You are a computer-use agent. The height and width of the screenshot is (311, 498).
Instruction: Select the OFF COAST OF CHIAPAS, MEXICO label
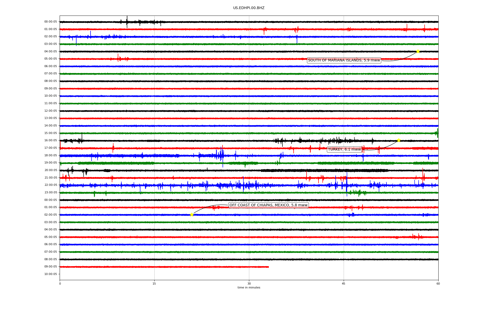coord(268,205)
